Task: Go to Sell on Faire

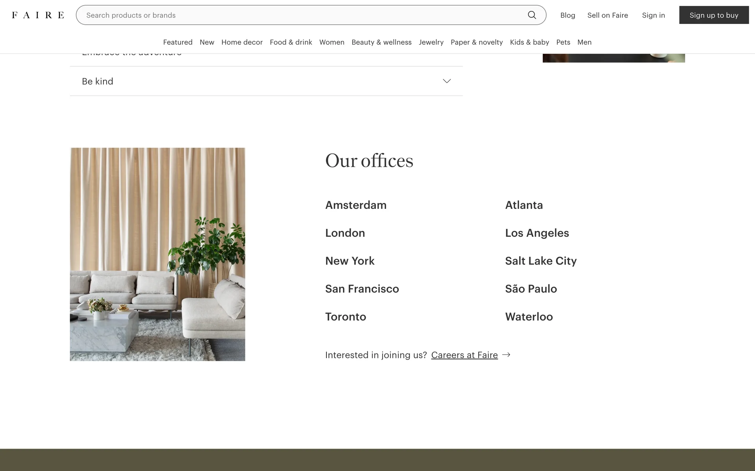Action: click(x=608, y=15)
